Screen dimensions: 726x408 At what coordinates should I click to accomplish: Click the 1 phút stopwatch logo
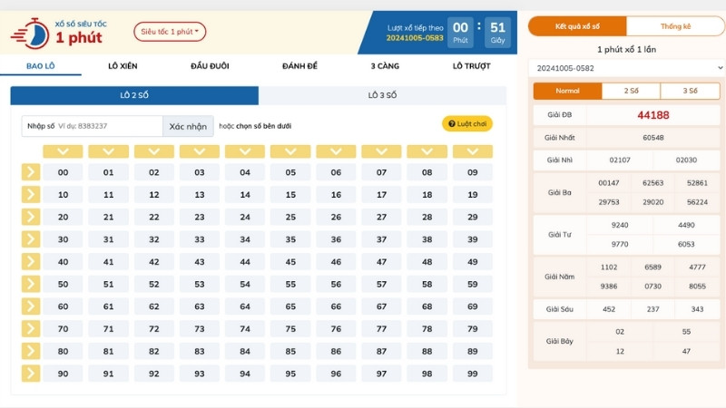34,33
